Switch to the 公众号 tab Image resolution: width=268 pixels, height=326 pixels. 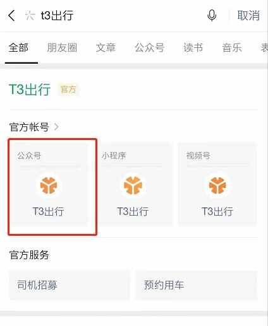pos(150,47)
